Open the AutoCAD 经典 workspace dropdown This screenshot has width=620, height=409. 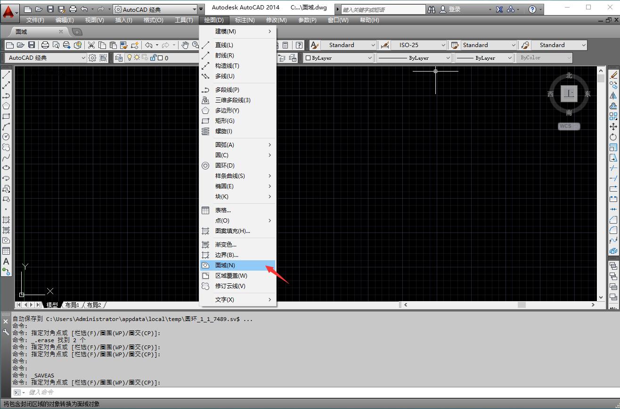pyautogui.click(x=83, y=58)
